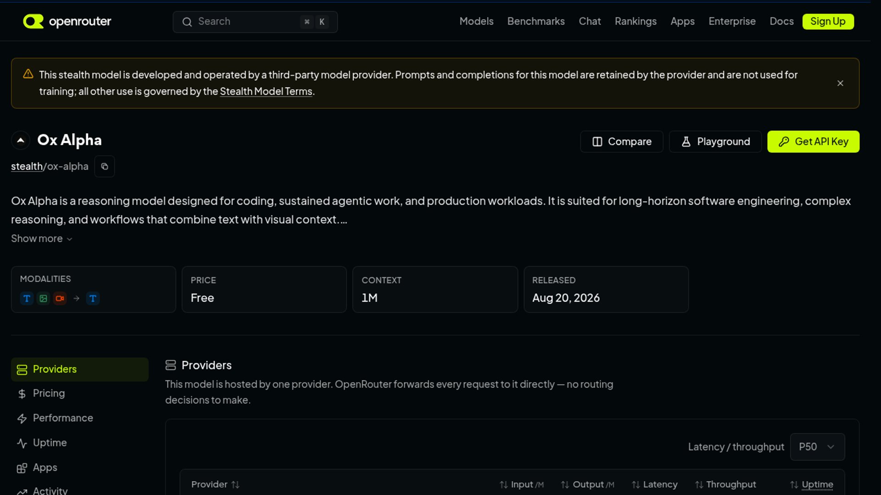Click the OpenRouter logo

tap(67, 22)
